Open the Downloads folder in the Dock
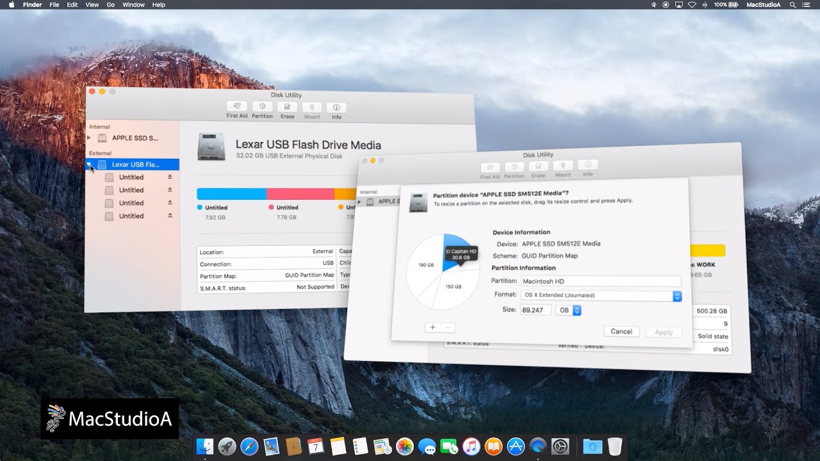Image resolution: width=820 pixels, height=461 pixels. pos(593,446)
